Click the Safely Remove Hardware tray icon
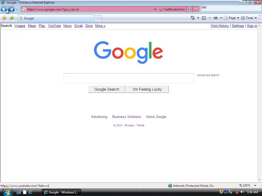Viewport: 262px width, 196px height. [231, 192]
